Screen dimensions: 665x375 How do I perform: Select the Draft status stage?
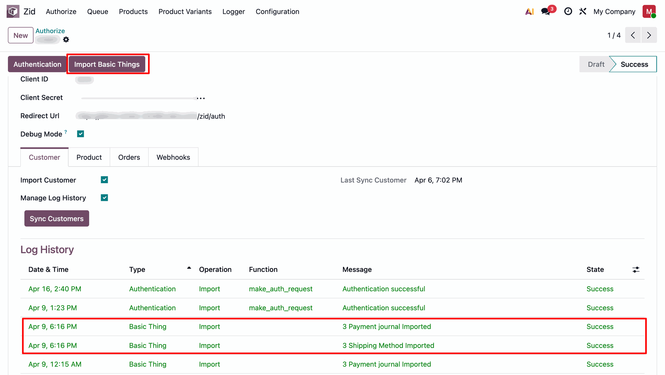pyautogui.click(x=596, y=64)
